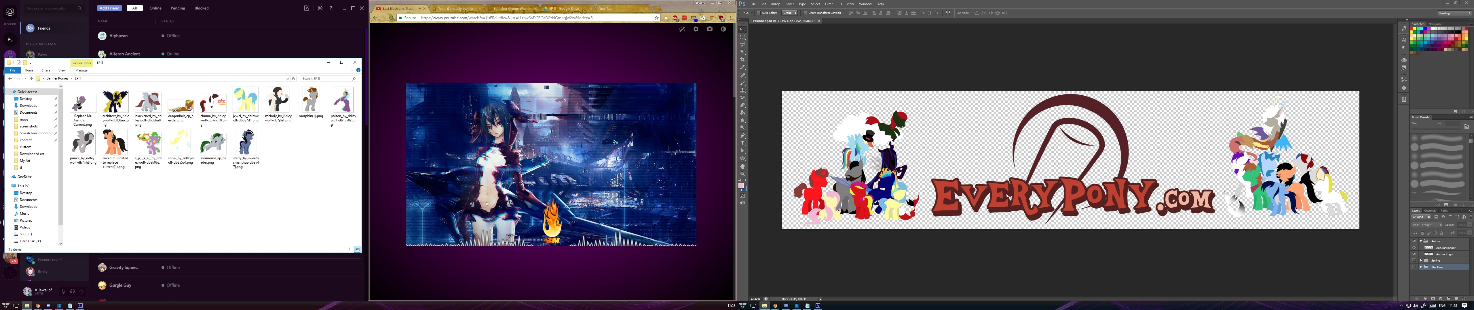Show Pending friends in Discord

177,8
